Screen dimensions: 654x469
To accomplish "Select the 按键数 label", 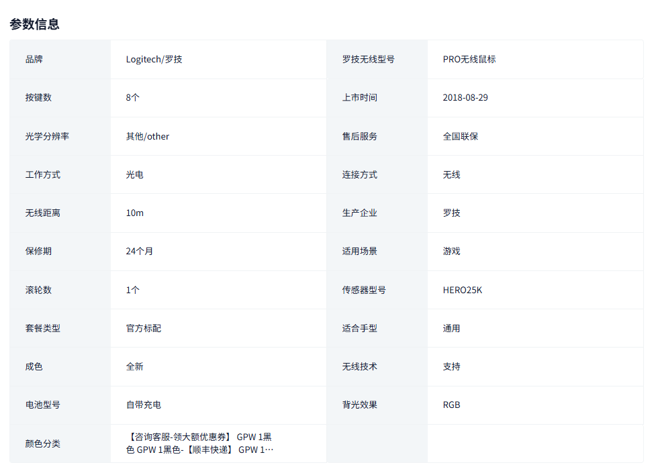I will (x=38, y=97).
